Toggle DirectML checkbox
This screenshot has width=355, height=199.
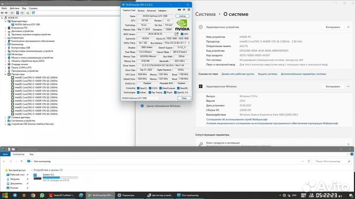[x=178, y=88]
